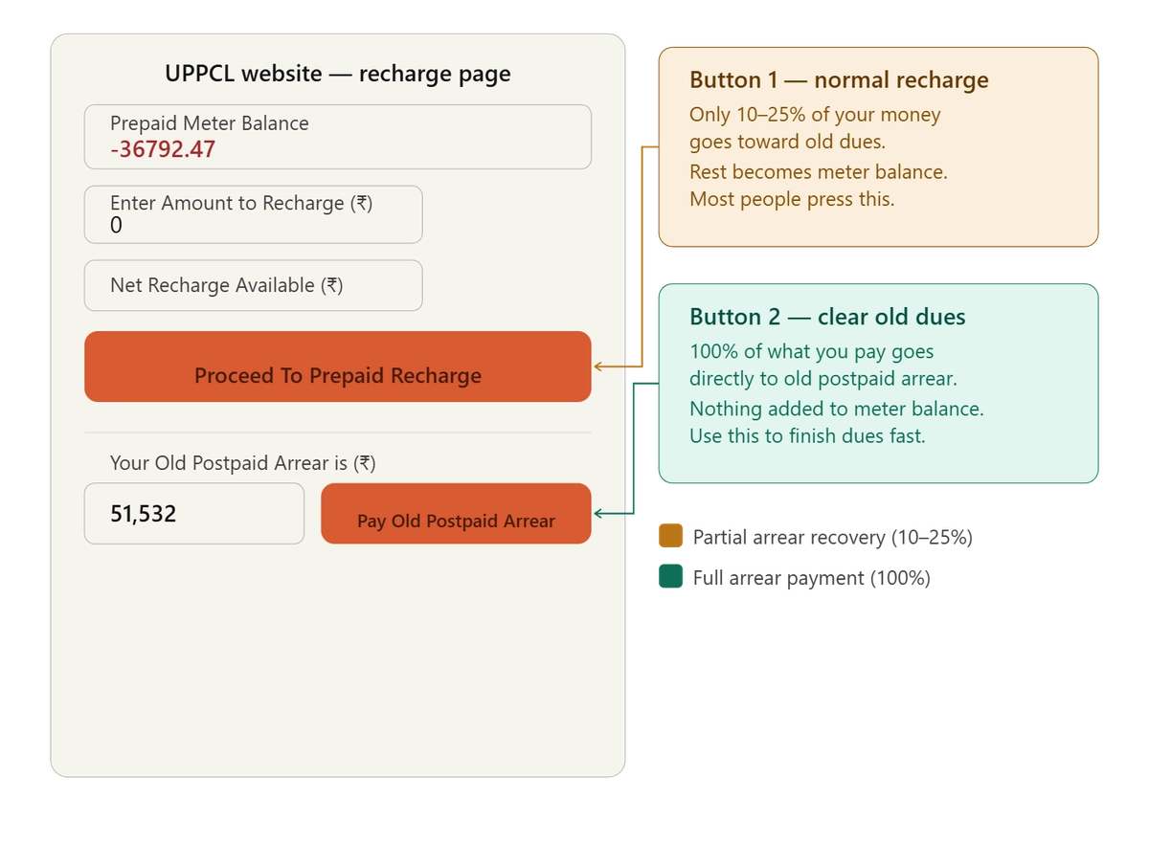Click the 'Button 2 — clear old dues' heading
Viewport: 1149px width, 844px height.
[x=827, y=317]
